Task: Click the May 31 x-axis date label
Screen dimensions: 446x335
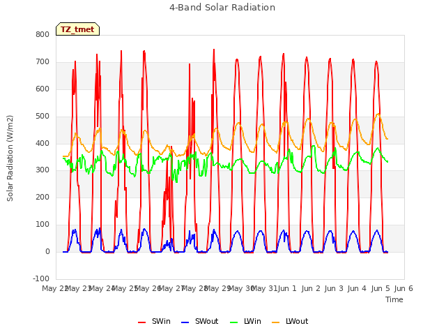Action: pyautogui.click(x=264, y=288)
